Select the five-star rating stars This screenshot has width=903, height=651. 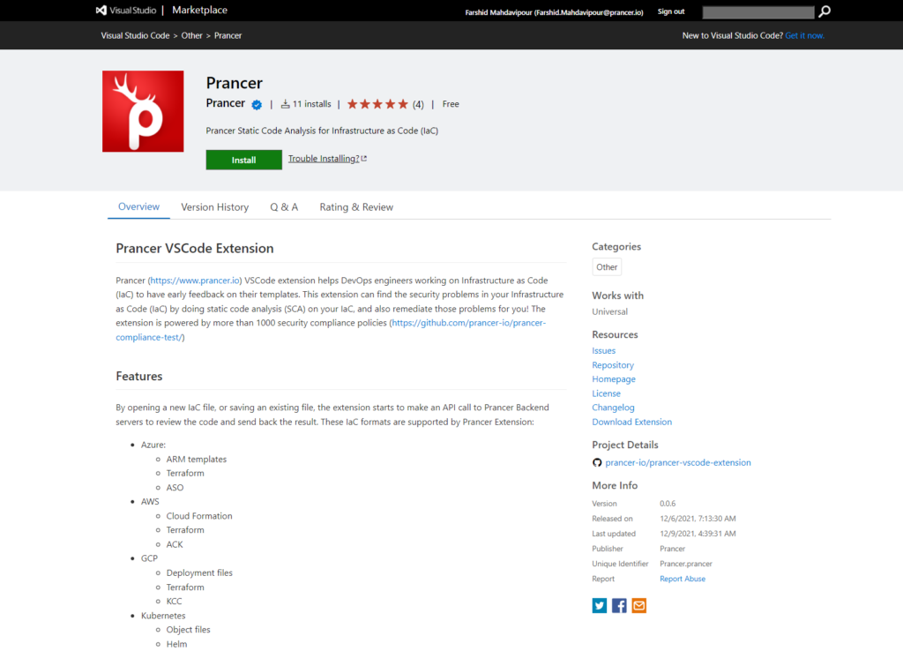377,103
